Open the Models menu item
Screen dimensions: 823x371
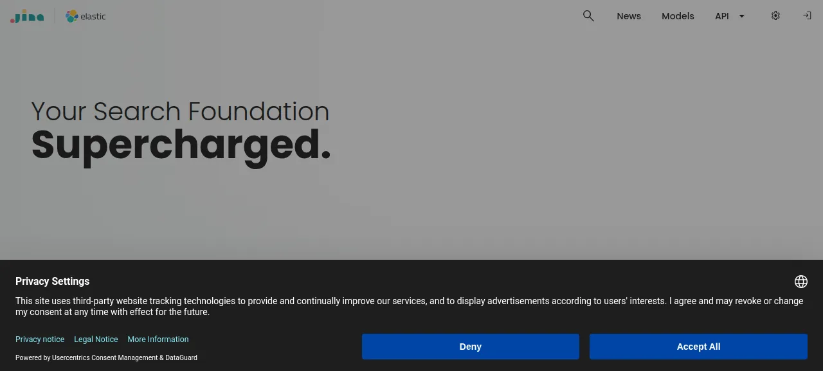(x=678, y=16)
